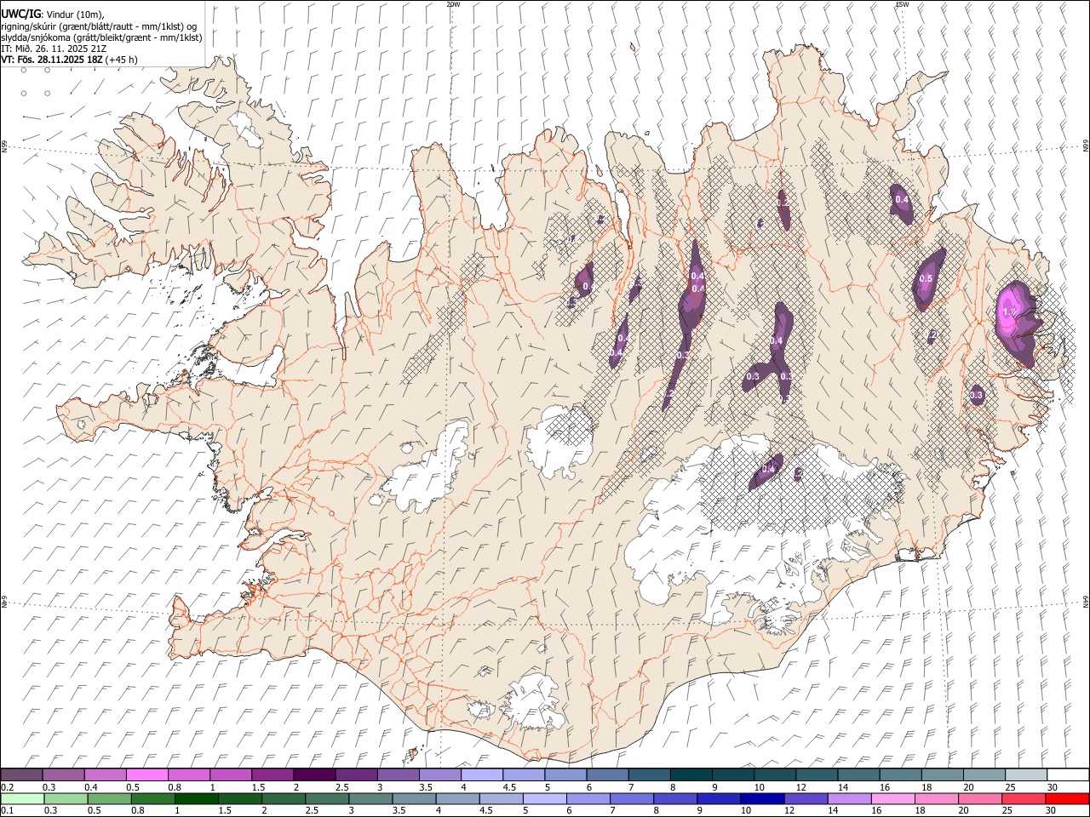Click darkest purple 2 swatch in snow legend
This screenshot has height=817, width=1090.
[x=313, y=775]
